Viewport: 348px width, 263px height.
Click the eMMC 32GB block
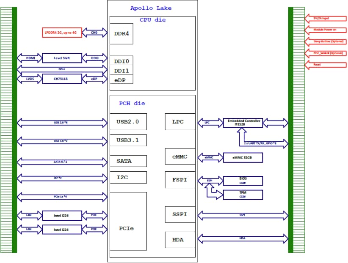[242, 157]
